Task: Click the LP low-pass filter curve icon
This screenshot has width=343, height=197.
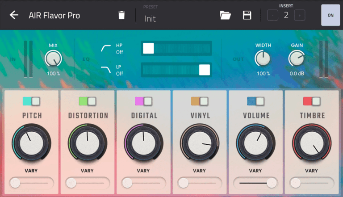Action: coord(106,69)
